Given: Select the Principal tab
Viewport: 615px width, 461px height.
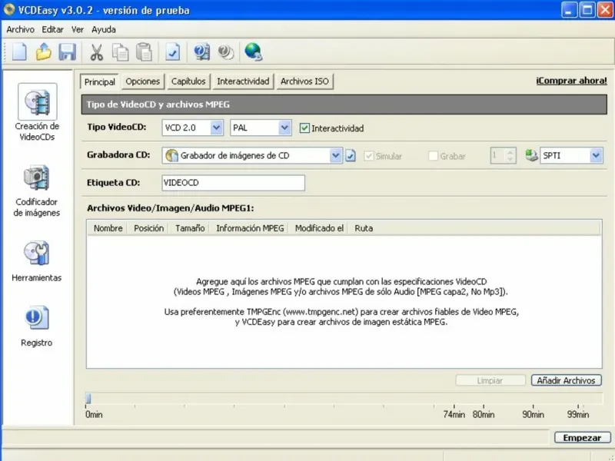Looking at the screenshot, I should (x=100, y=81).
